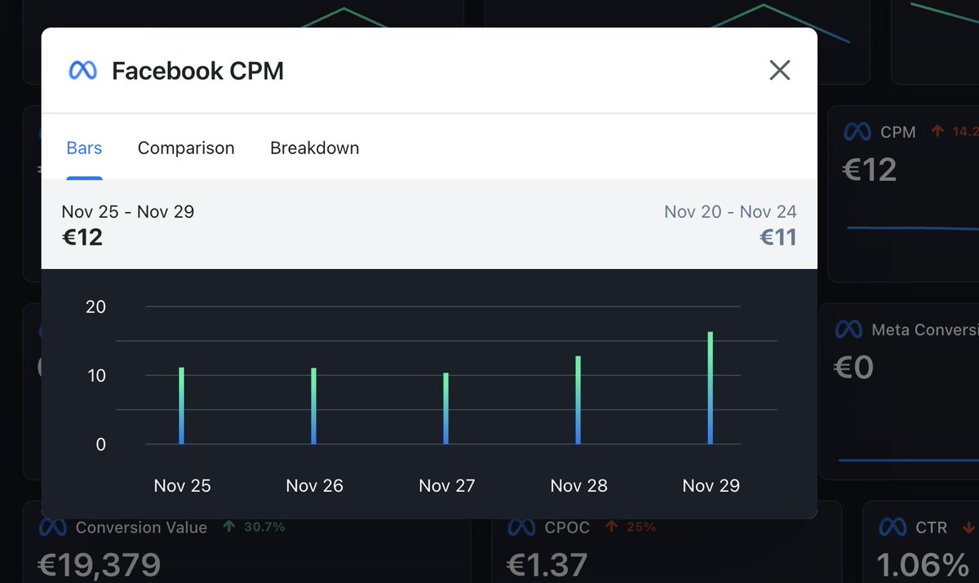979x583 pixels.
Task: Click the €0 value on Meta Conversion card
Action: [854, 367]
